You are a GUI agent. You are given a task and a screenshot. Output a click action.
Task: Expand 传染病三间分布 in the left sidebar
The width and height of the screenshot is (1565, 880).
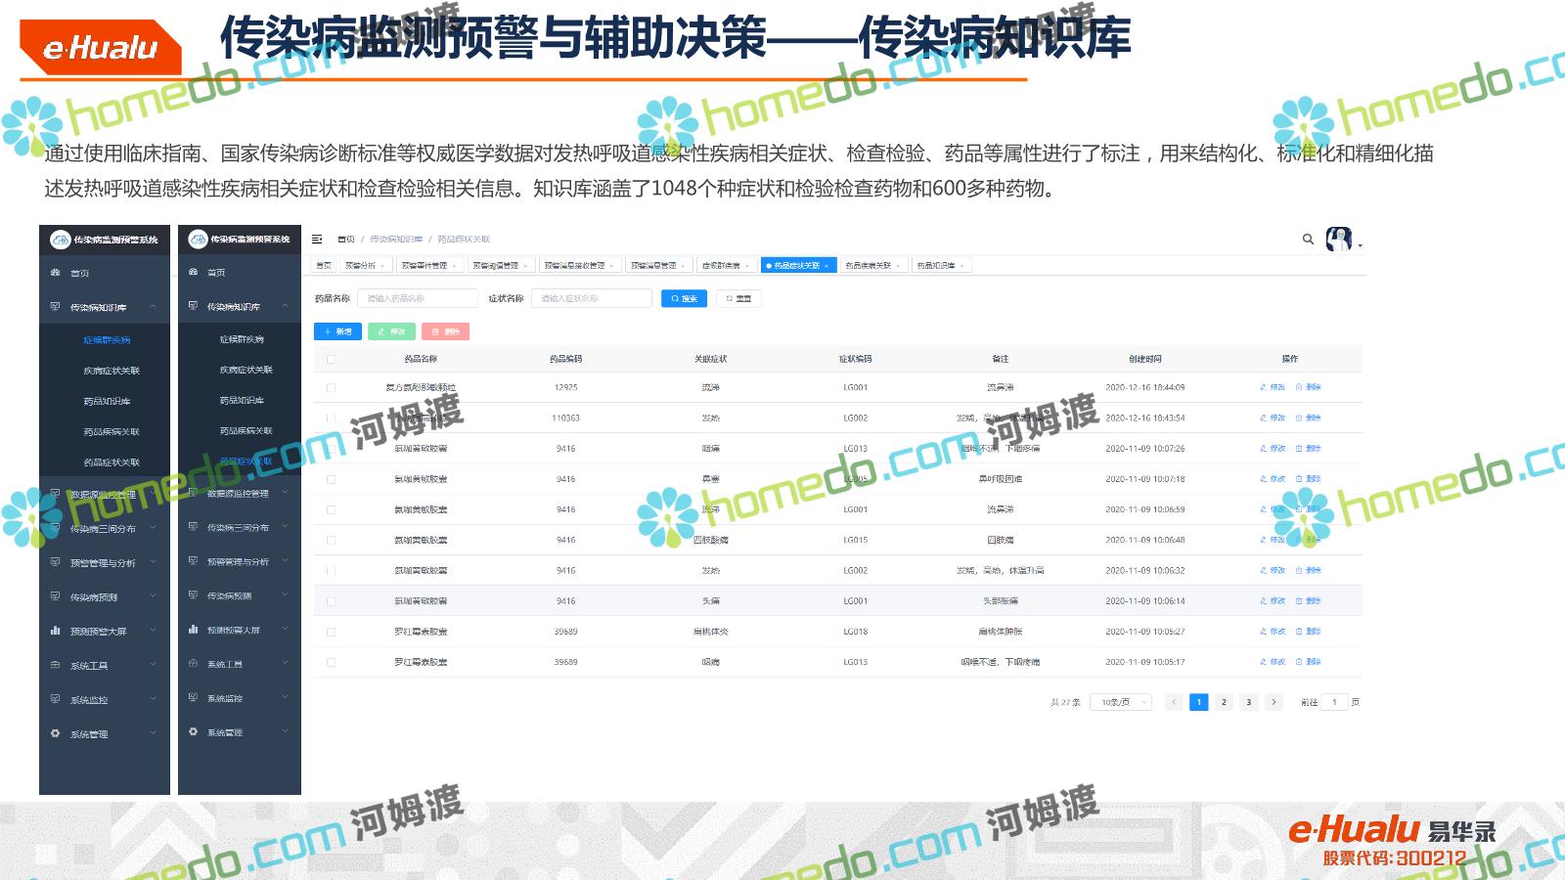pos(103,529)
